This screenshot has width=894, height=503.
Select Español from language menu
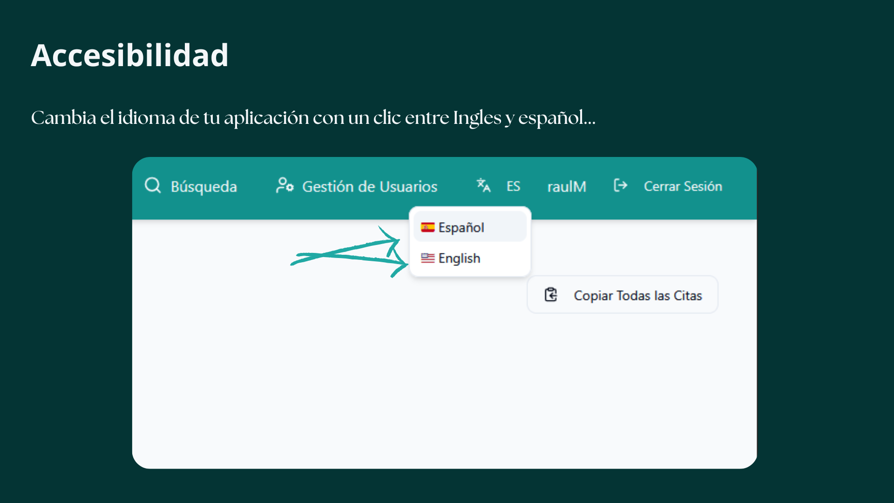(461, 227)
